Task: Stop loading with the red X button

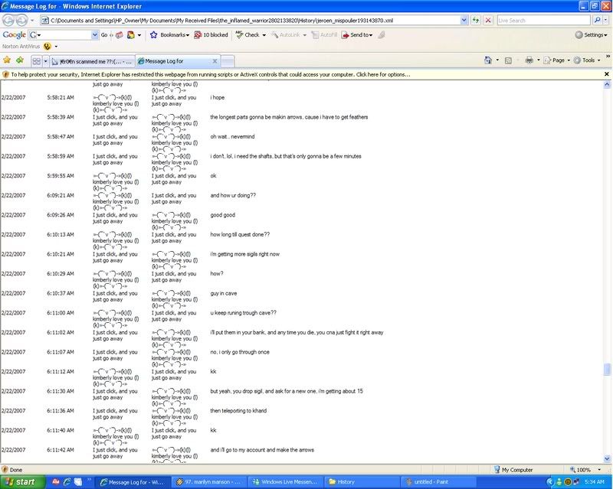Action: pyautogui.click(x=488, y=21)
